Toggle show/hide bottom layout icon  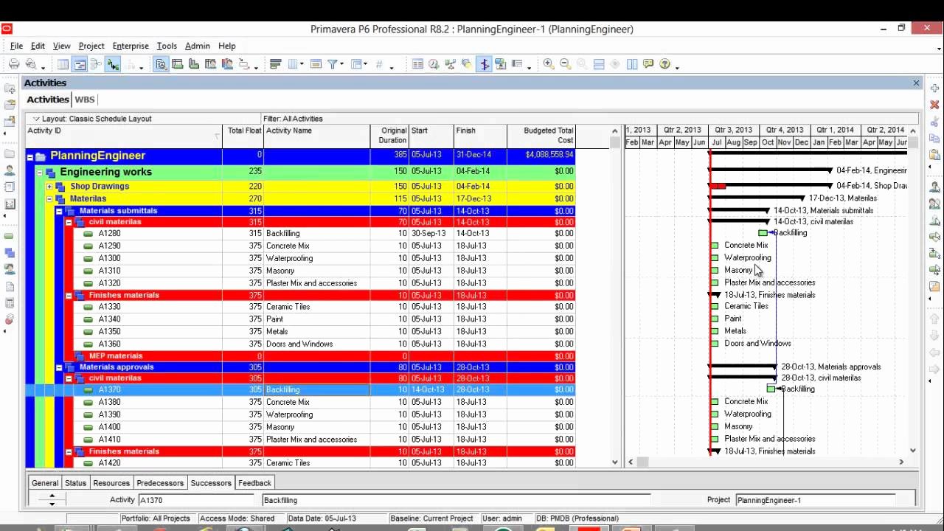click(599, 65)
